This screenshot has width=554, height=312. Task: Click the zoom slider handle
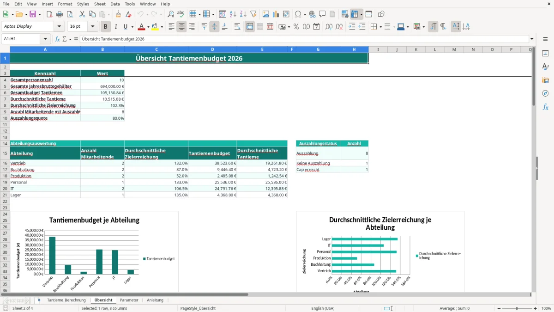coord(517,308)
